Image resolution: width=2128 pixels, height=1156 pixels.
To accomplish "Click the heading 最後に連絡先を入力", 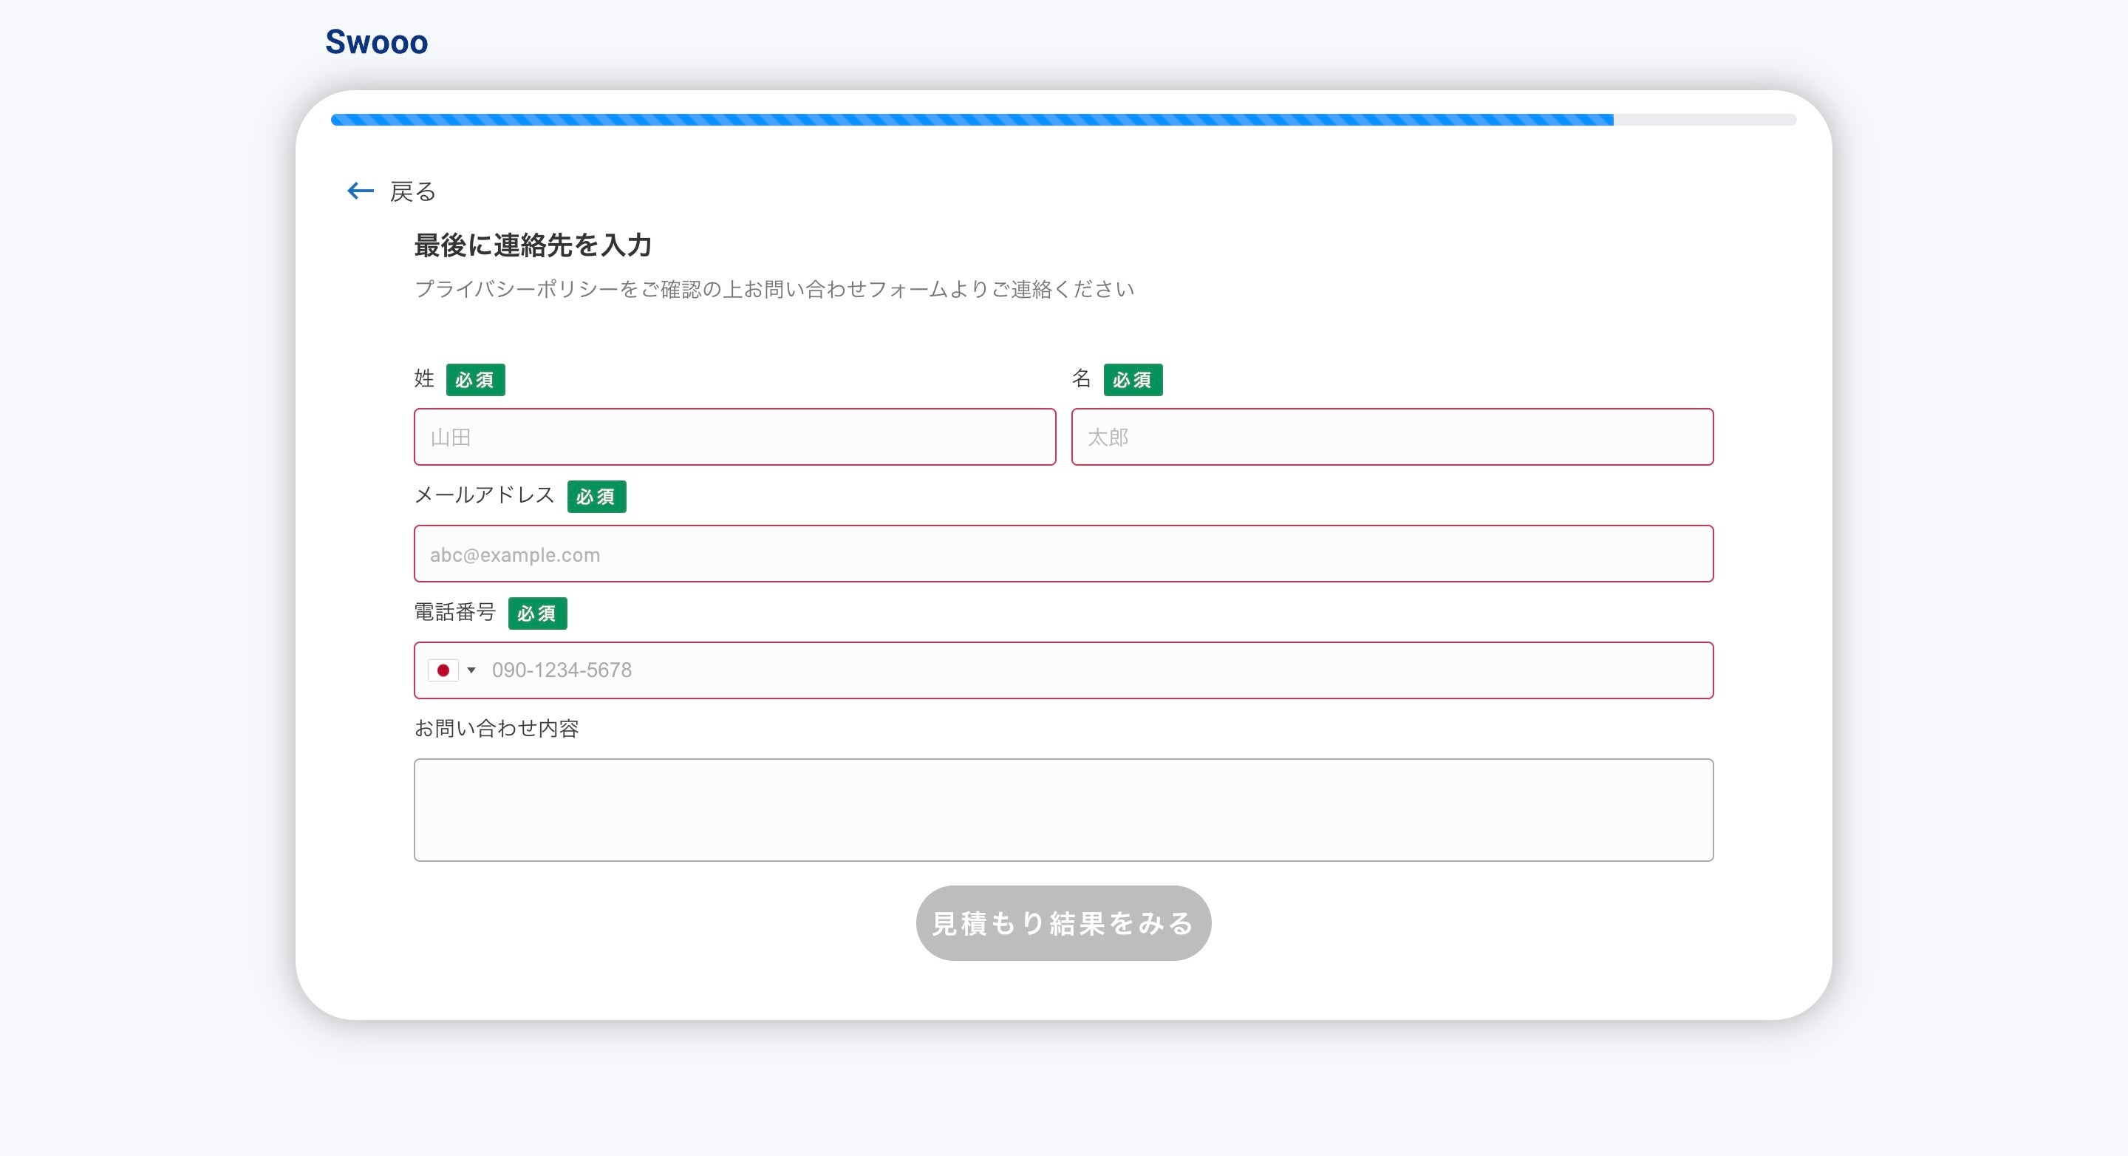I will click(x=533, y=245).
